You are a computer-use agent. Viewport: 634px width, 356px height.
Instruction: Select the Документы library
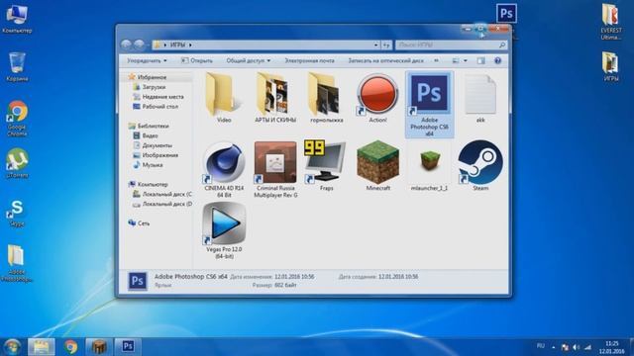click(158, 145)
